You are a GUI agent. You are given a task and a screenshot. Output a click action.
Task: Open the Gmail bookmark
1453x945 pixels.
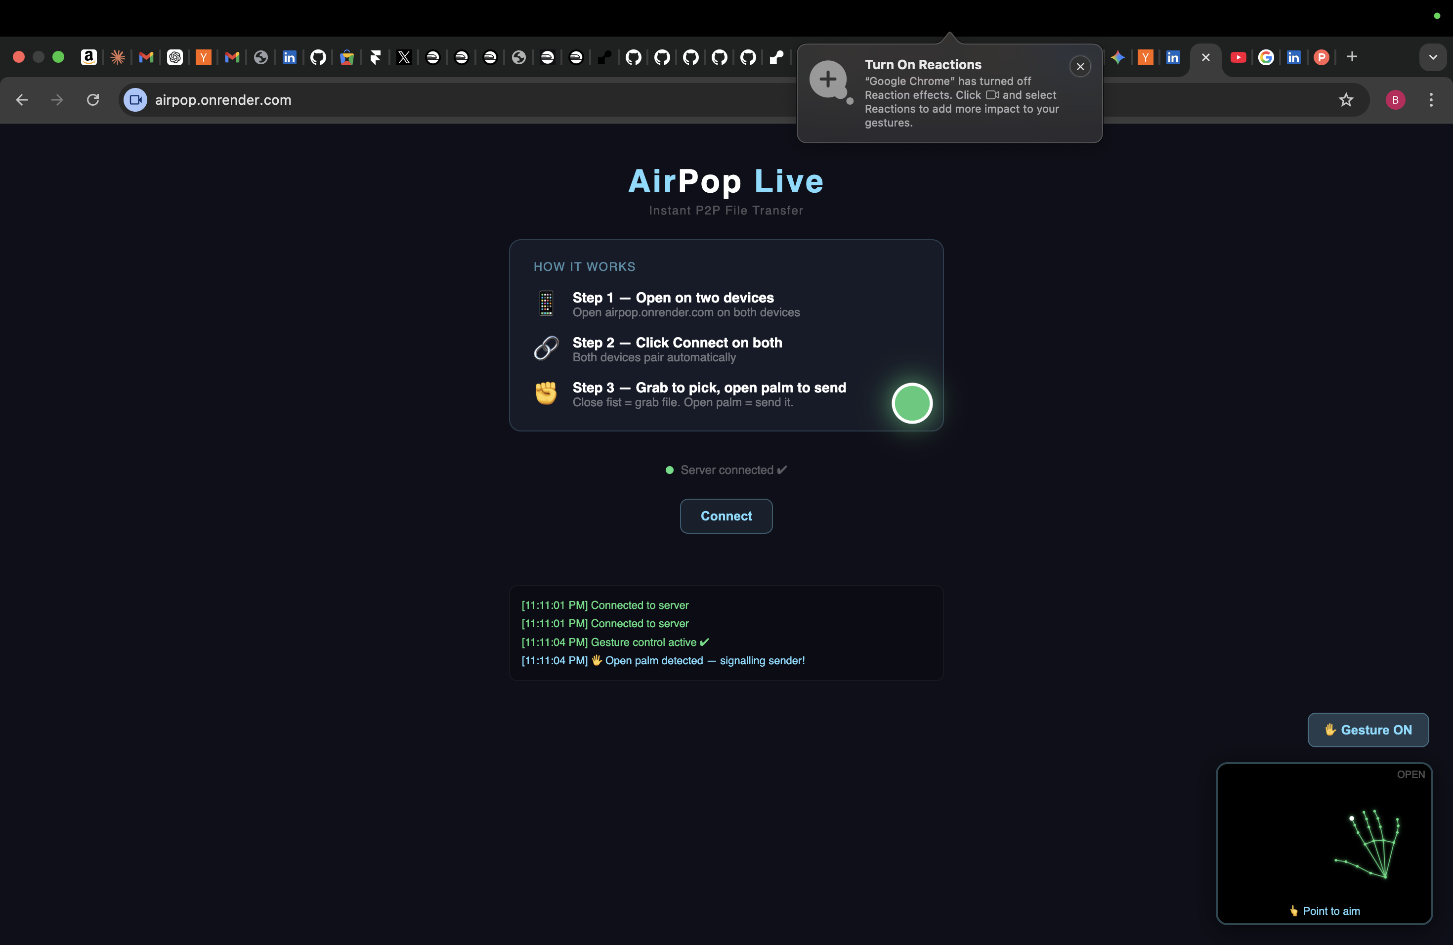[145, 57]
